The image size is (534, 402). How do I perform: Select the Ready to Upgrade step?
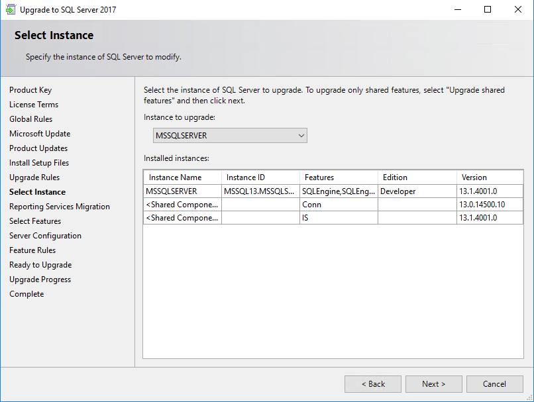tap(40, 265)
